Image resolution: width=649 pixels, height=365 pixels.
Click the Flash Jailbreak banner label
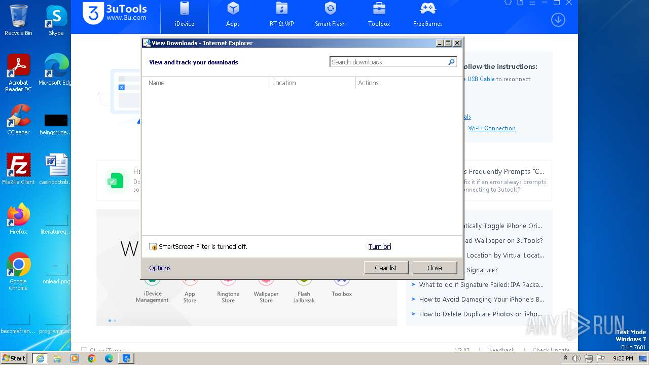pos(304,297)
